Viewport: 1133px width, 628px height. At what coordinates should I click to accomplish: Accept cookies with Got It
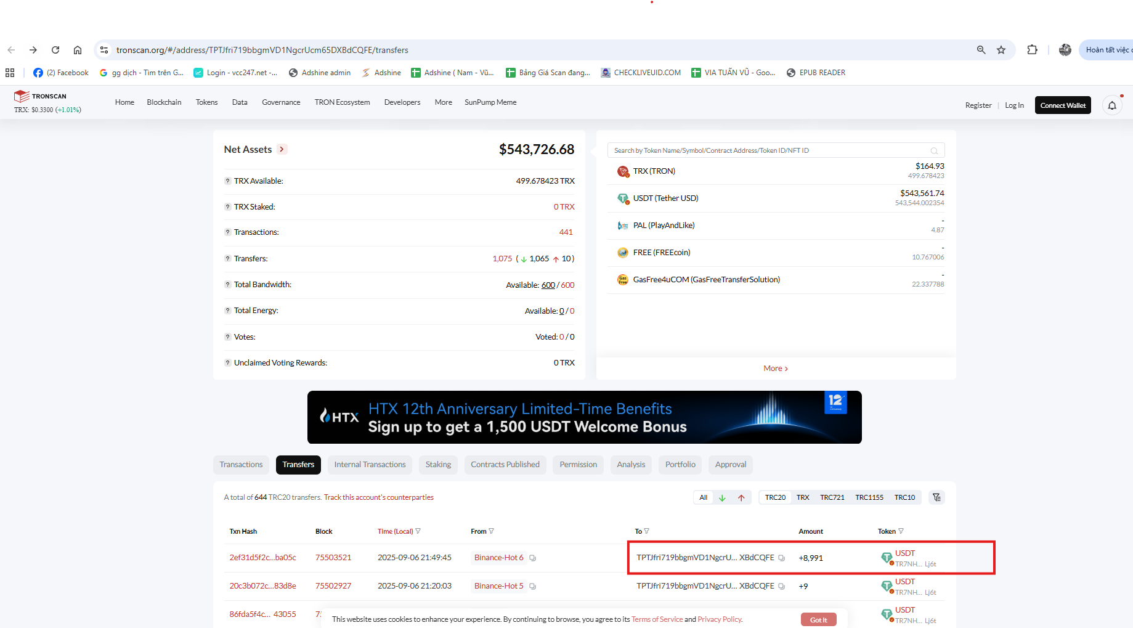pyautogui.click(x=819, y=620)
